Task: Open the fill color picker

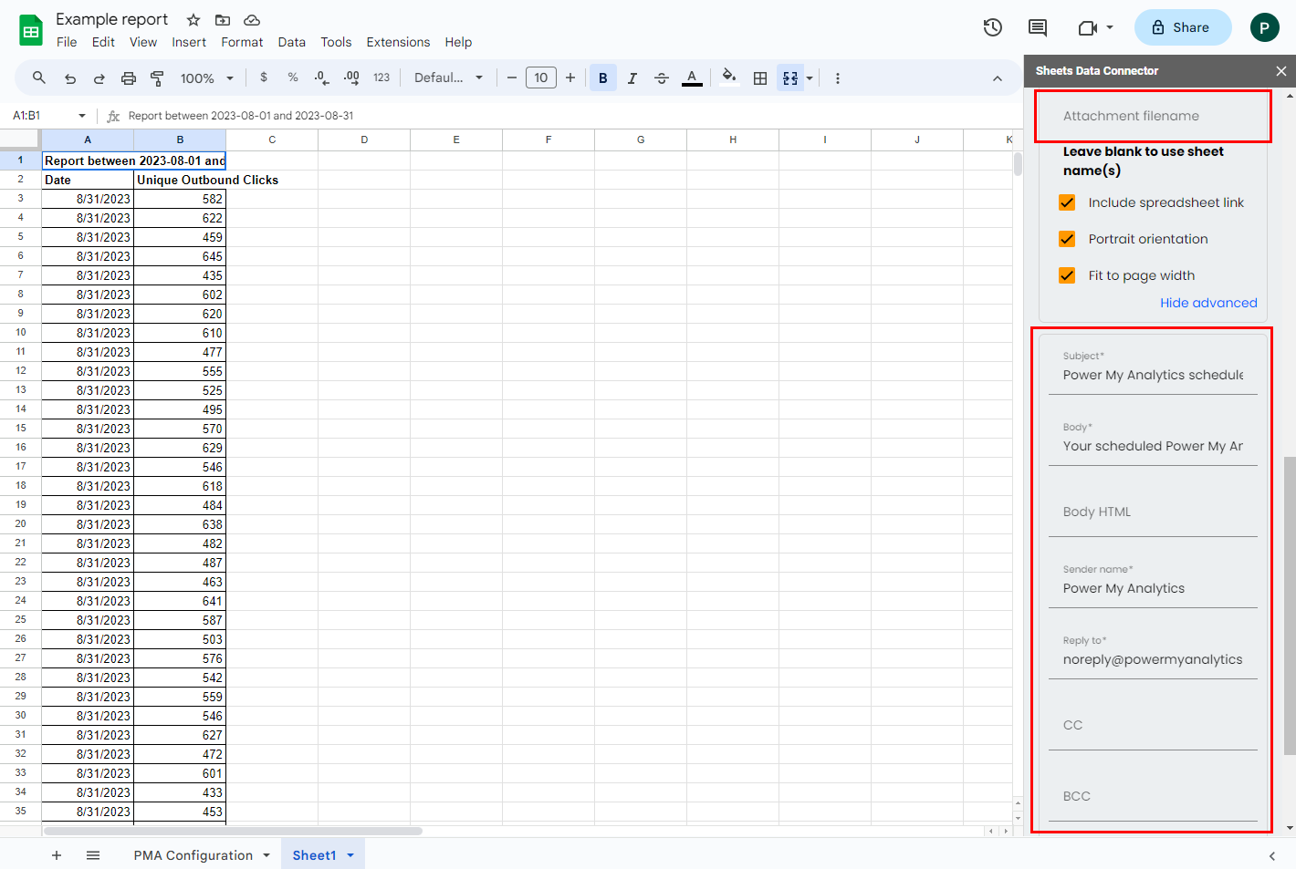Action: tap(728, 78)
